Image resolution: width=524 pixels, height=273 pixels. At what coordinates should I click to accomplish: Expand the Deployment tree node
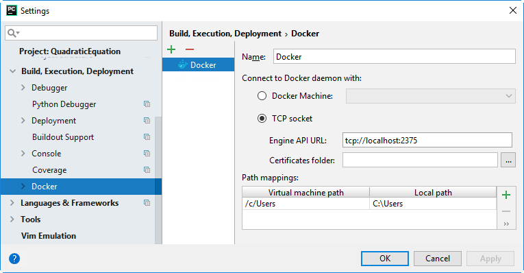[23, 121]
